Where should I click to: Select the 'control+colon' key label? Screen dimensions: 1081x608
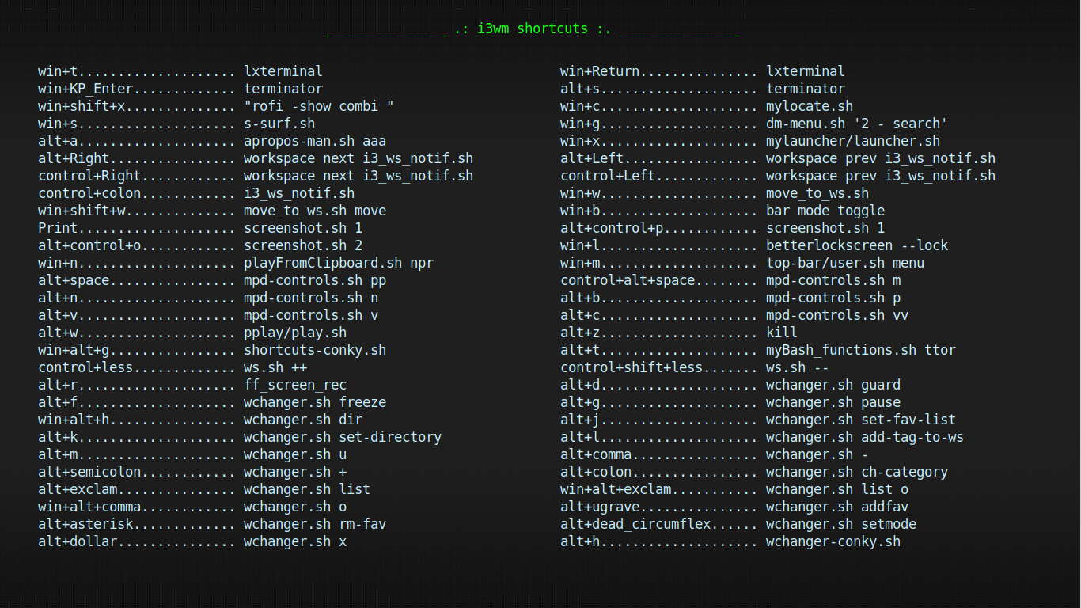(89, 193)
